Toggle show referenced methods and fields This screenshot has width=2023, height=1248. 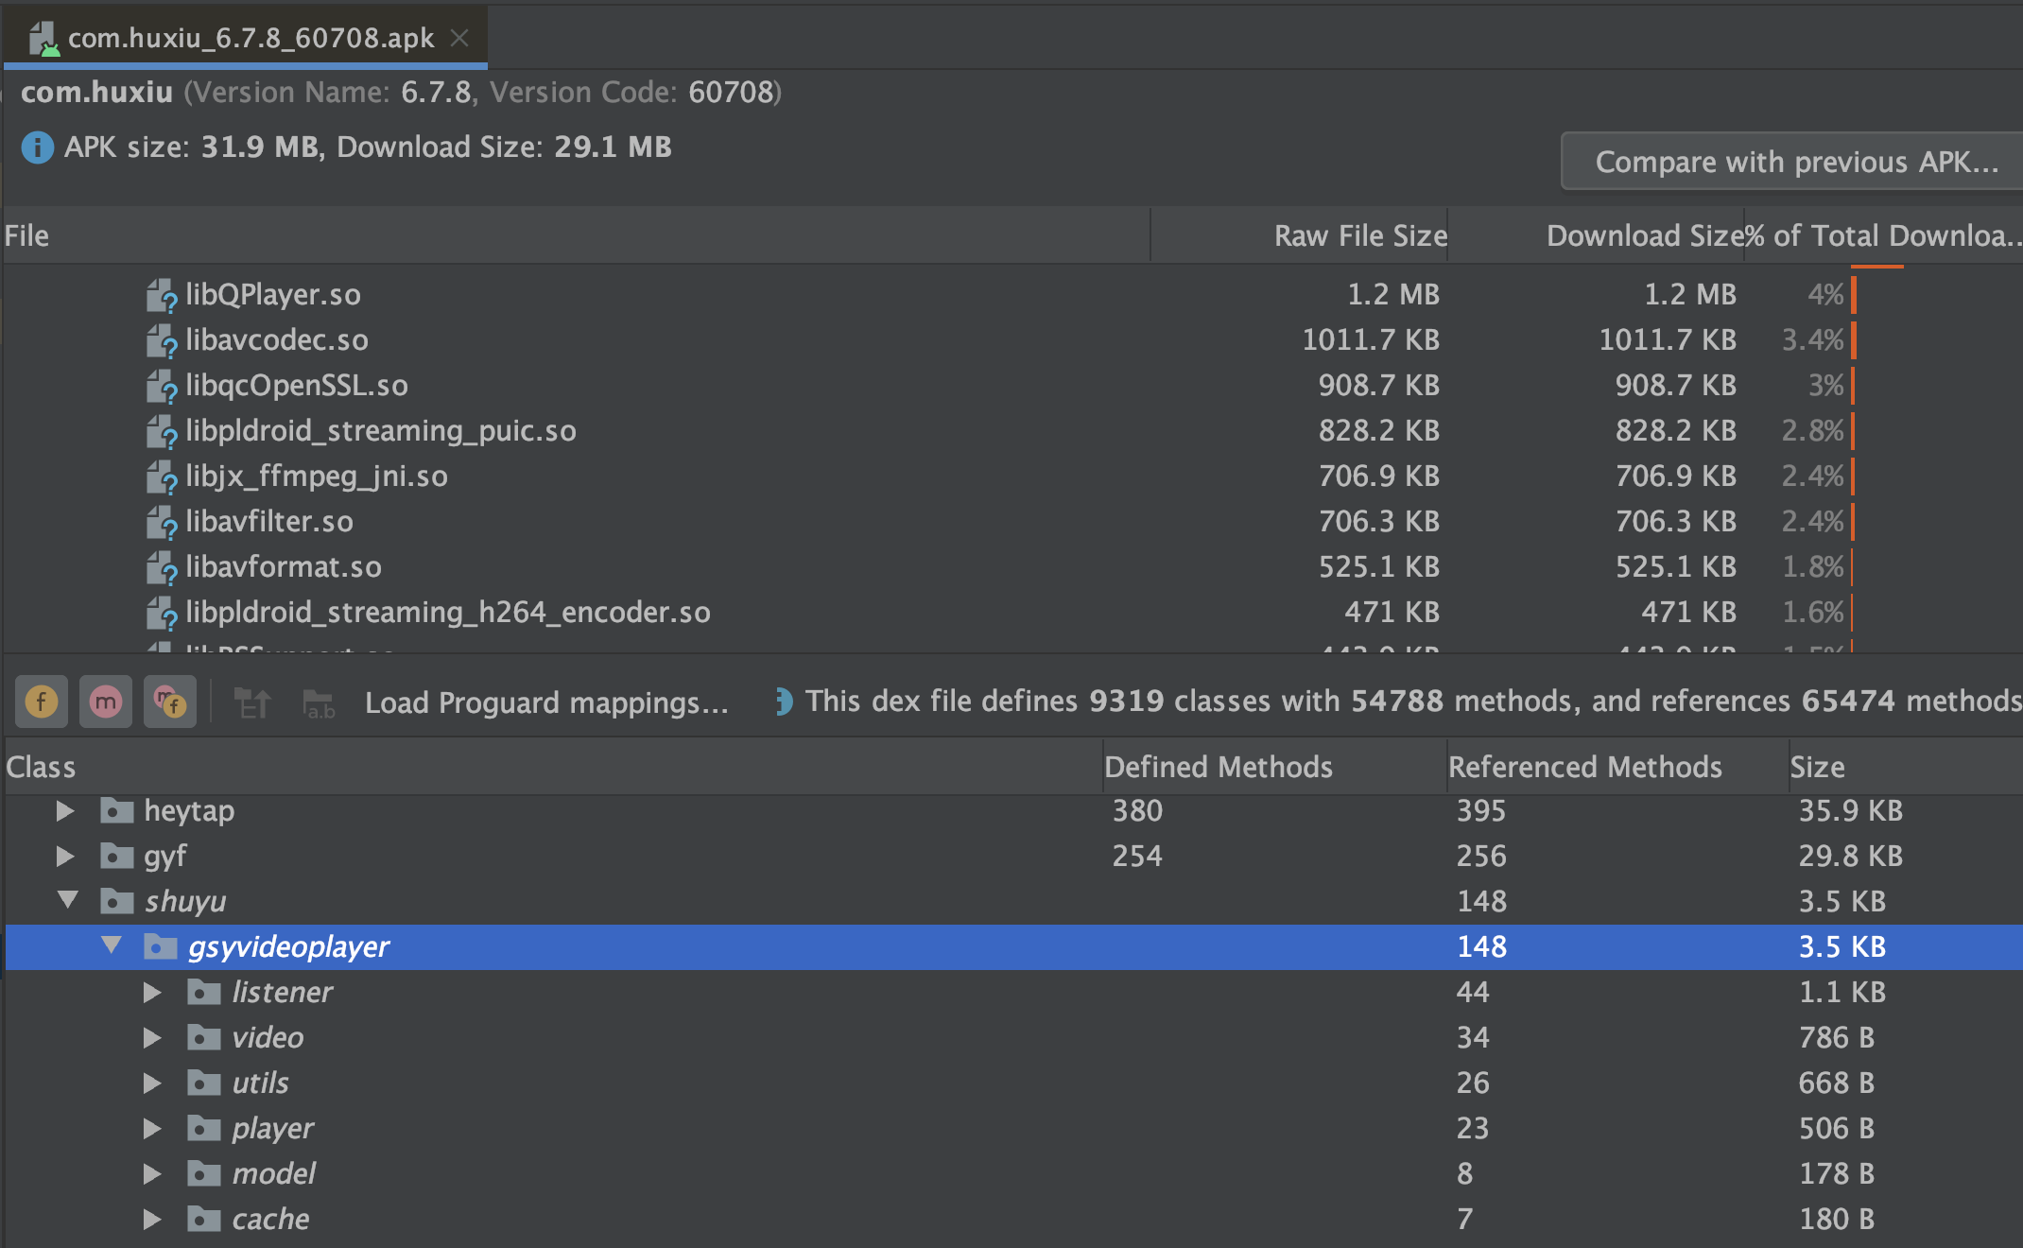170,702
